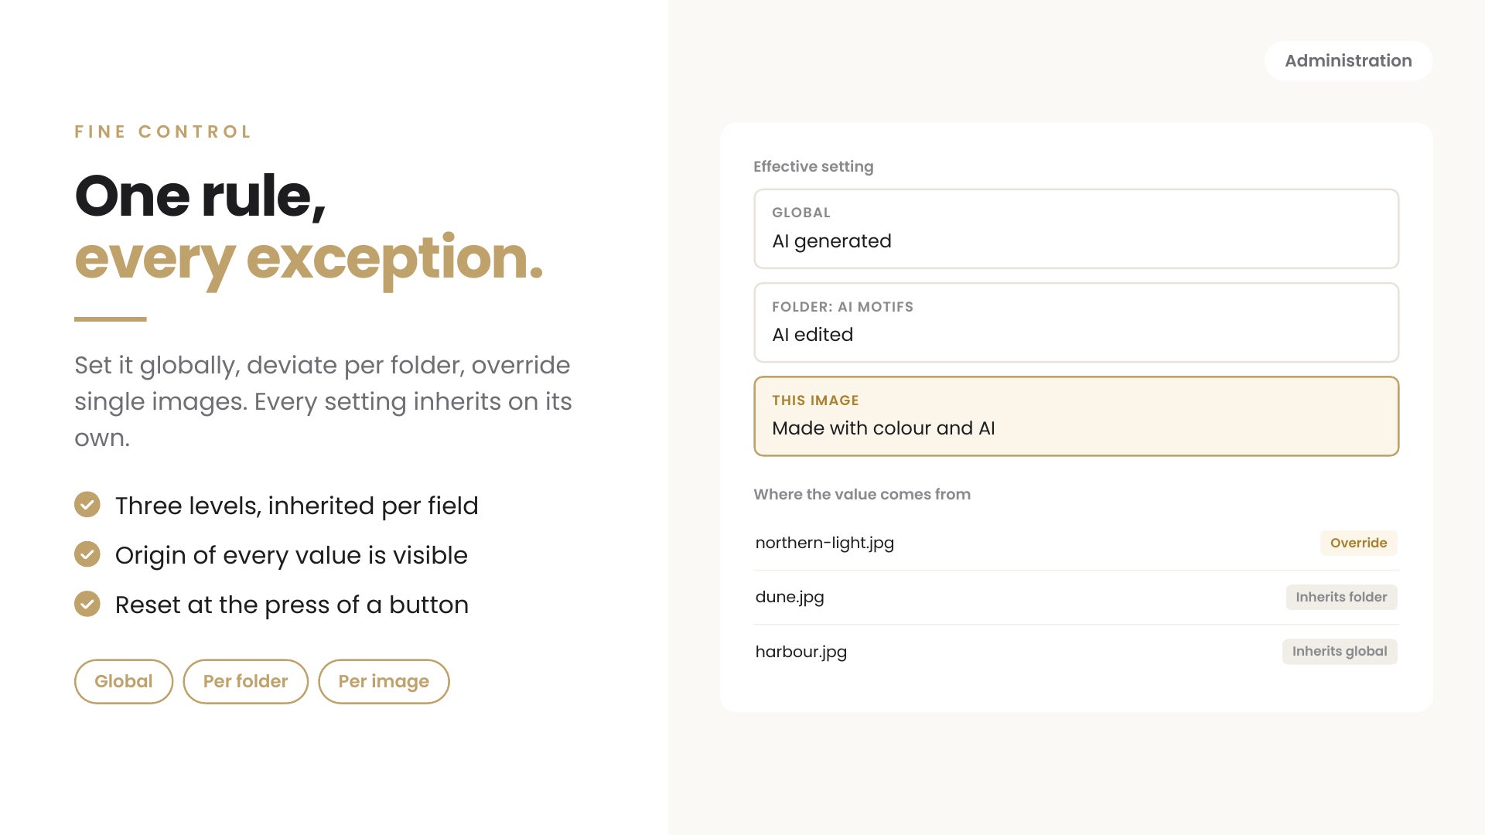The height and width of the screenshot is (835, 1485).
Task: Click the checkmark icon beside Reset at the press
Action: coord(87,604)
